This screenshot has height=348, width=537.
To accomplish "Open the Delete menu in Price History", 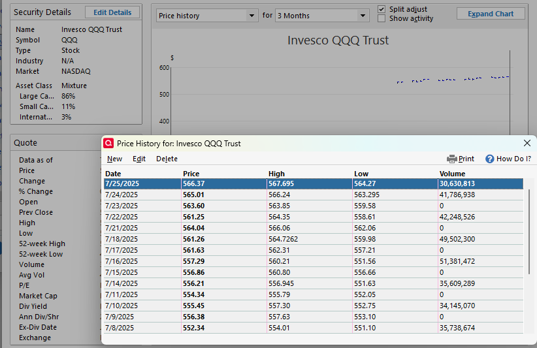I will (167, 159).
